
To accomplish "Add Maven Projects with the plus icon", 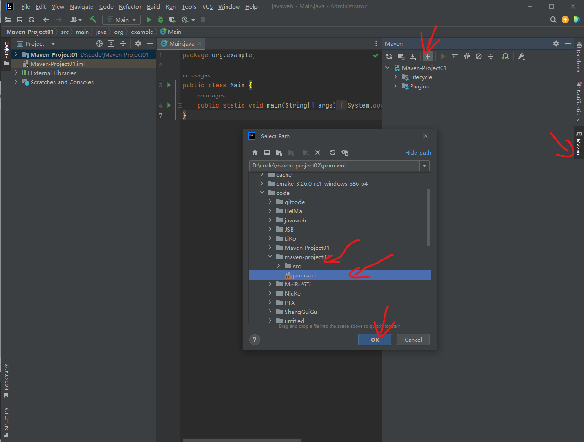I will coord(427,56).
